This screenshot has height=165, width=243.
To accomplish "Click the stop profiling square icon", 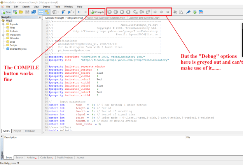I will [168, 12].
